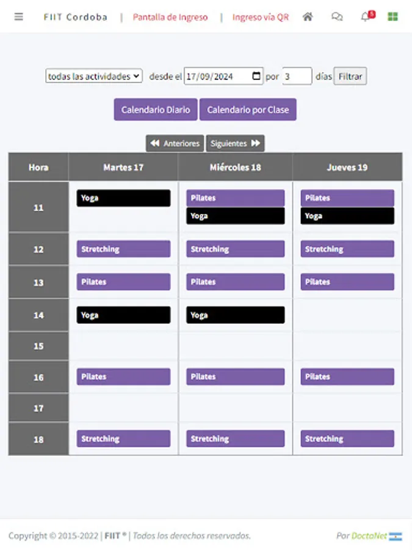
Task: Open the todas las actividades dropdown
Action: pos(93,76)
